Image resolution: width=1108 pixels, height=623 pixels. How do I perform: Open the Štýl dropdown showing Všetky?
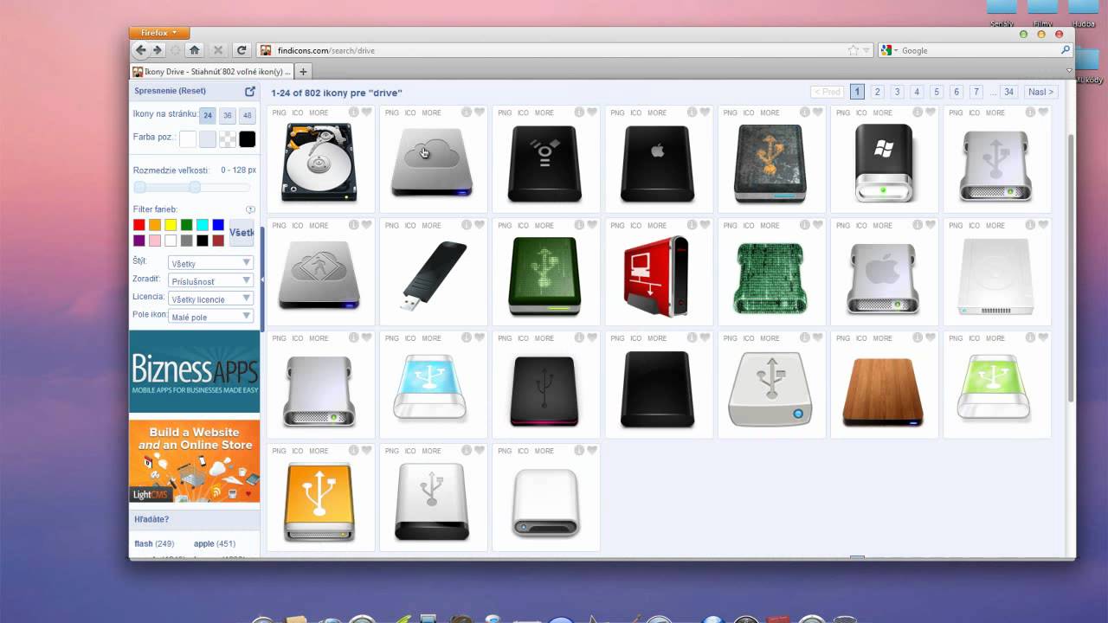(x=209, y=262)
